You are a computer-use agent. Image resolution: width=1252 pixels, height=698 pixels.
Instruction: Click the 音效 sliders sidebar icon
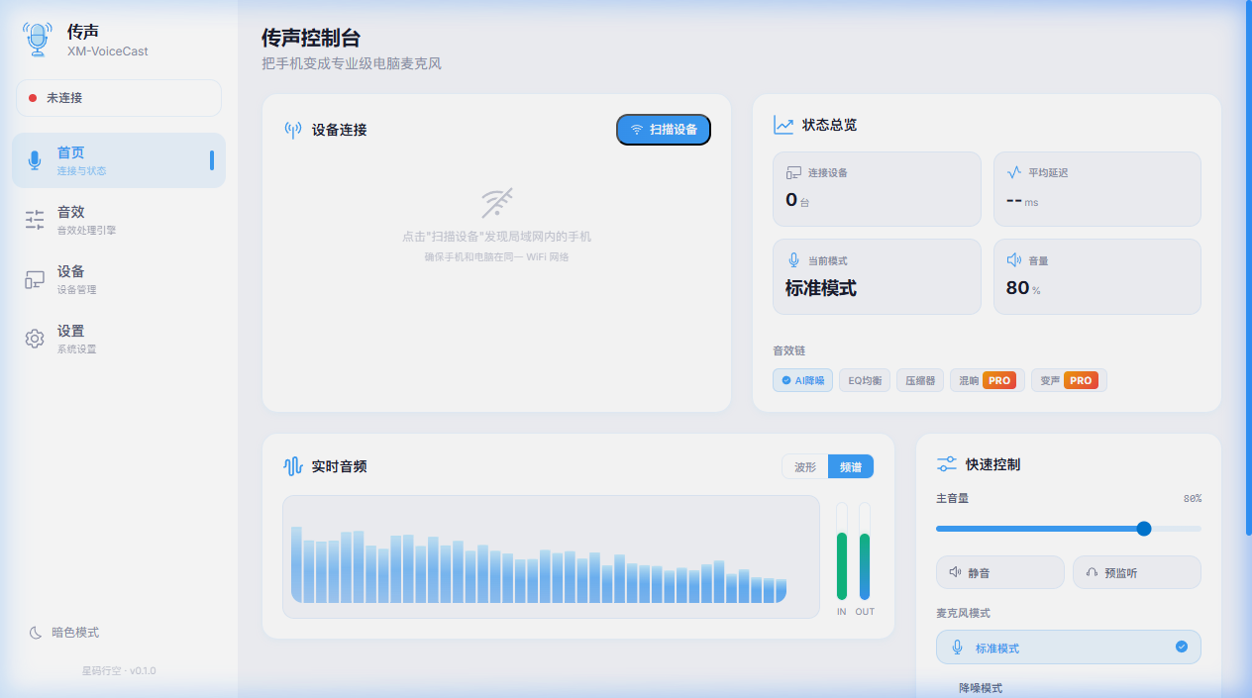35,220
